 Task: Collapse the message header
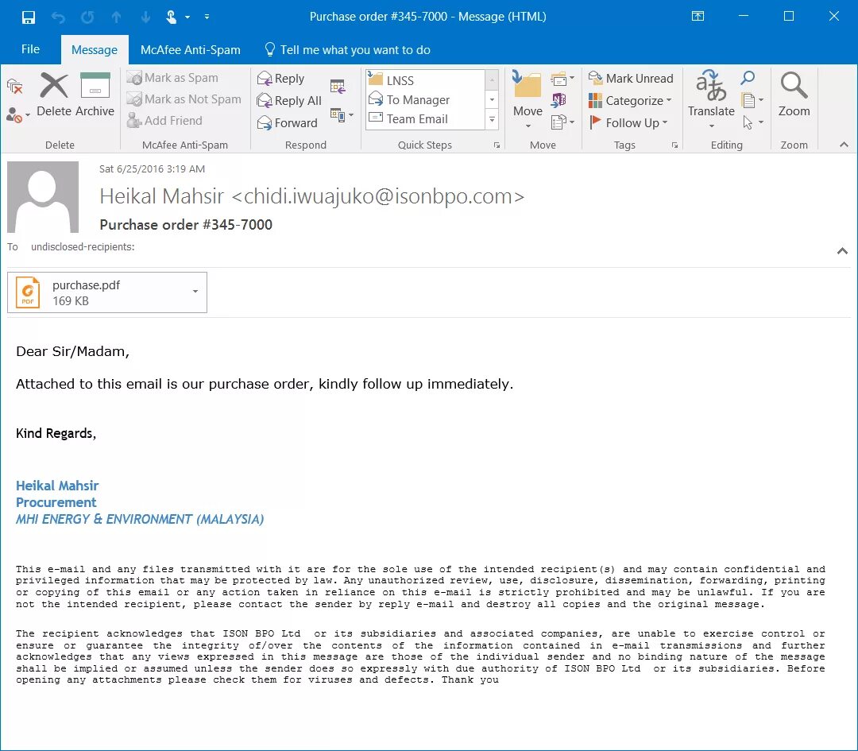[x=842, y=251]
